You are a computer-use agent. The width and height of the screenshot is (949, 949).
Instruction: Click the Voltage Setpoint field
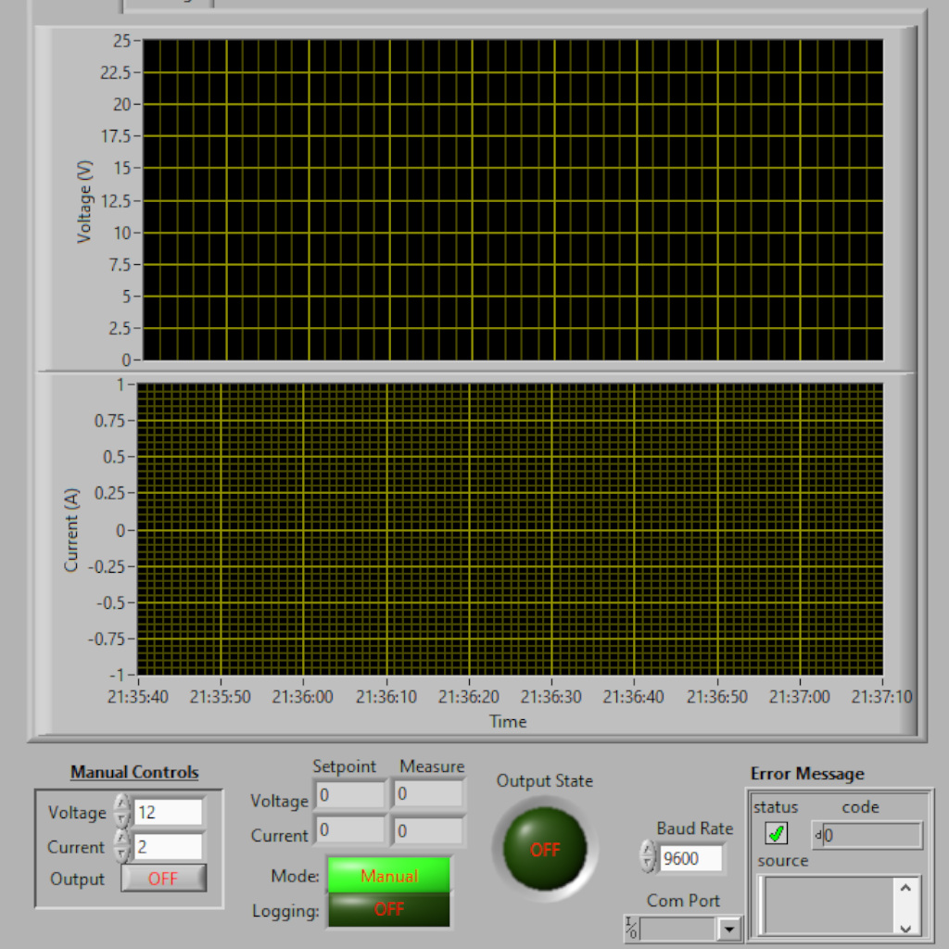pos(350,794)
